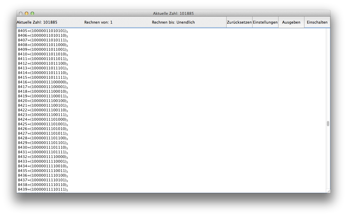
Task: Click the Zurücksetzen button
Action: click(239, 22)
